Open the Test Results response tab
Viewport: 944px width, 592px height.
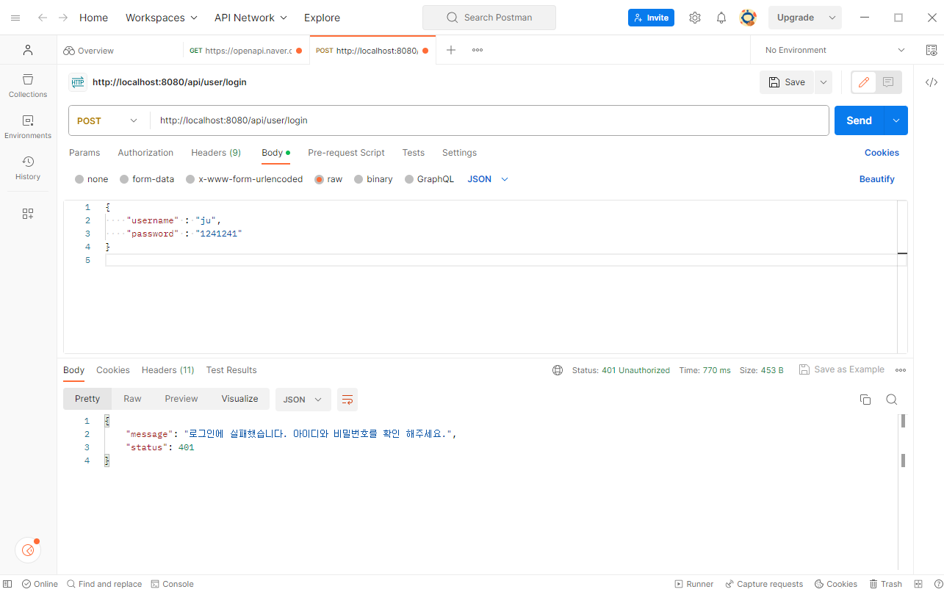(x=231, y=370)
